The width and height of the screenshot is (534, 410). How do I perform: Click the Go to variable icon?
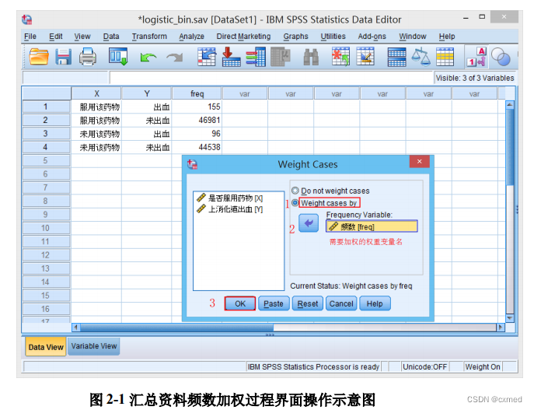point(231,57)
